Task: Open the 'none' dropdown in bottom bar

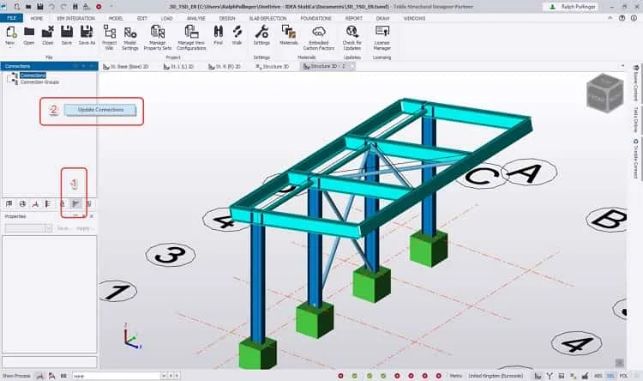Action: [x=164, y=376]
